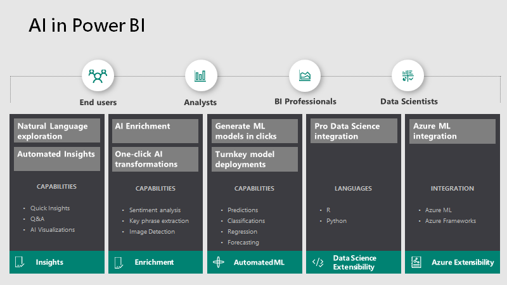Image resolution: width=507 pixels, height=285 pixels.
Task: Select the Azure ML integration box
Action: (452, 131)
